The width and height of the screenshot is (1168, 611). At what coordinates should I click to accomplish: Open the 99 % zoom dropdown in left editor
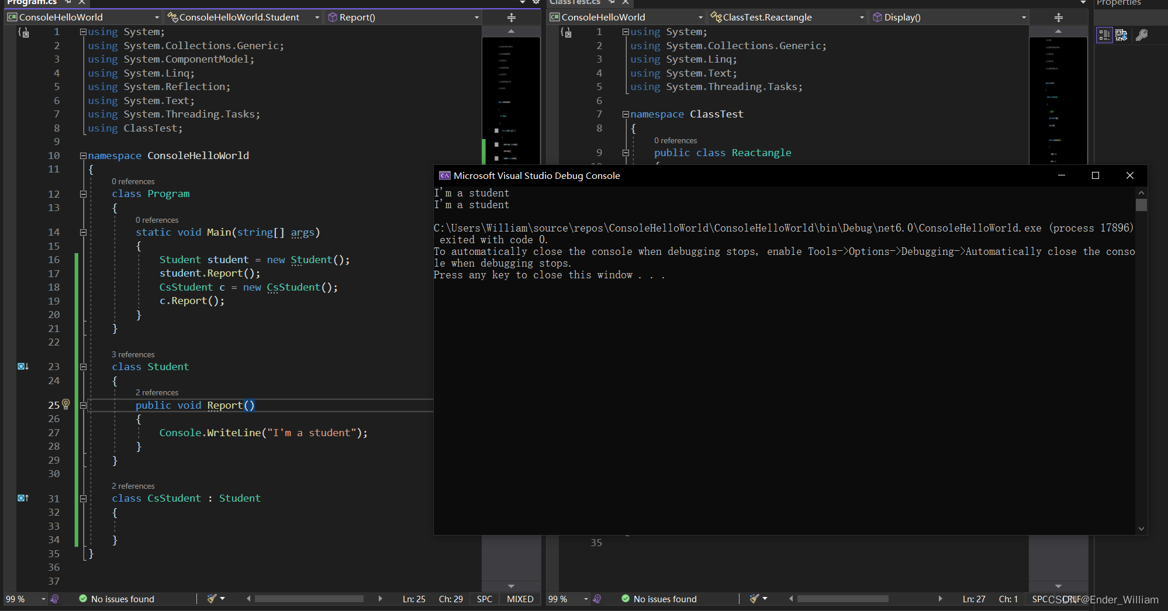pos(43,599)
